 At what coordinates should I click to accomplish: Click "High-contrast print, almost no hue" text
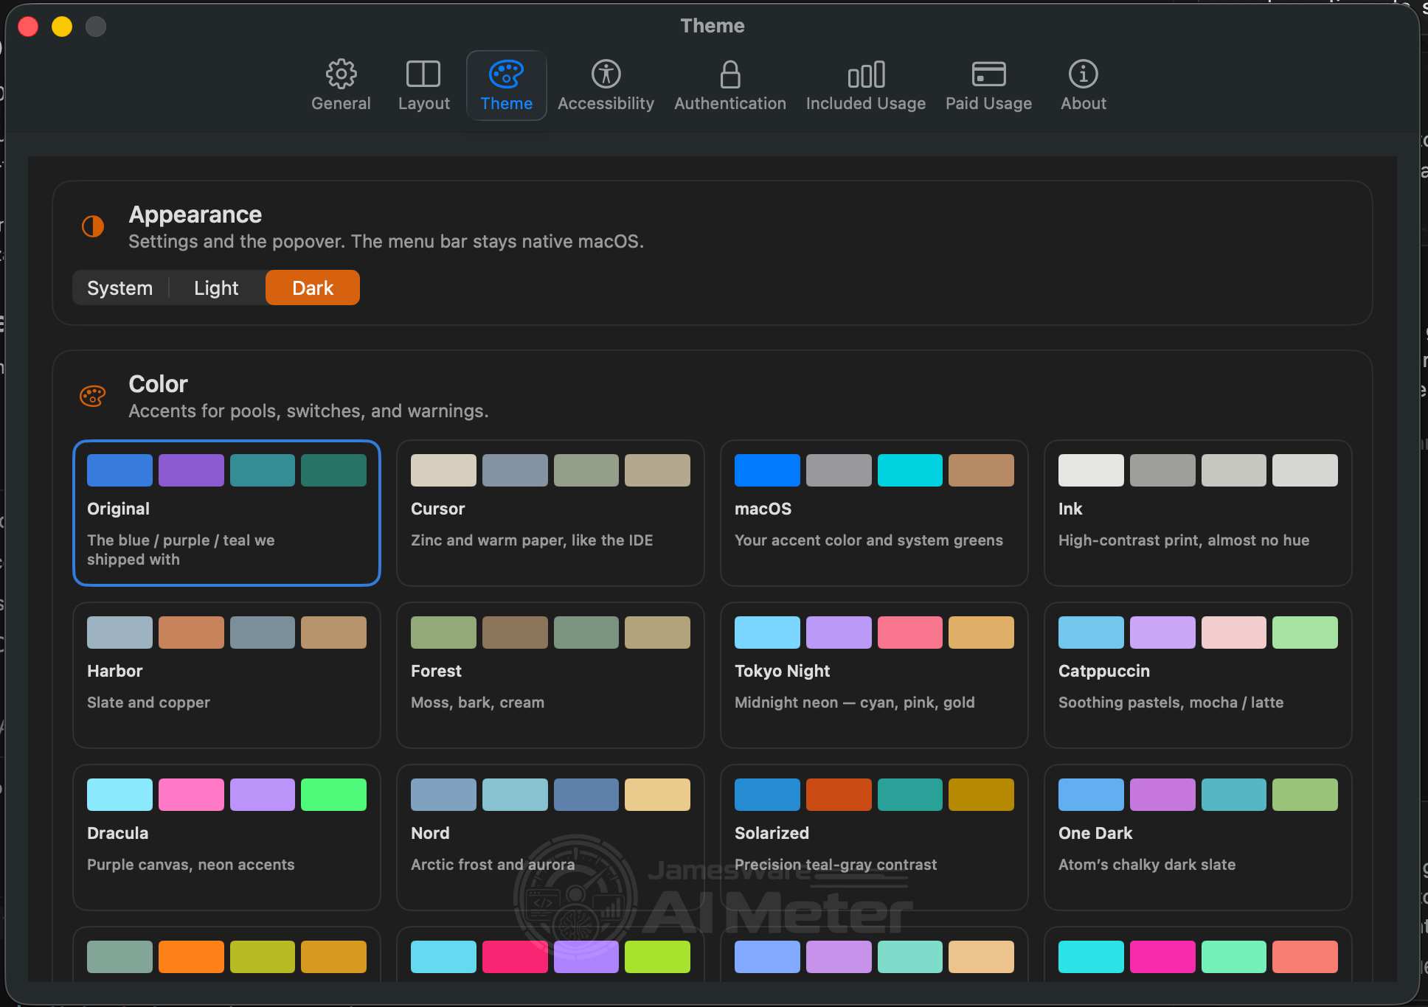1184,540
